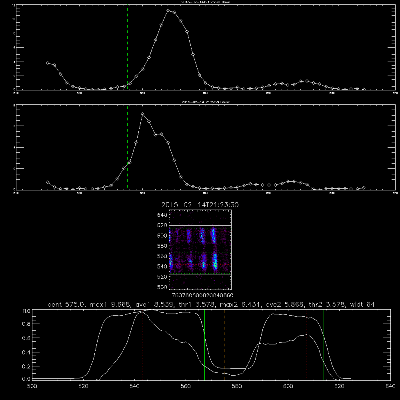Click the '870' x-axis label under the dusk plot
This screenshot has width=400, height=400.
[395, 193]
